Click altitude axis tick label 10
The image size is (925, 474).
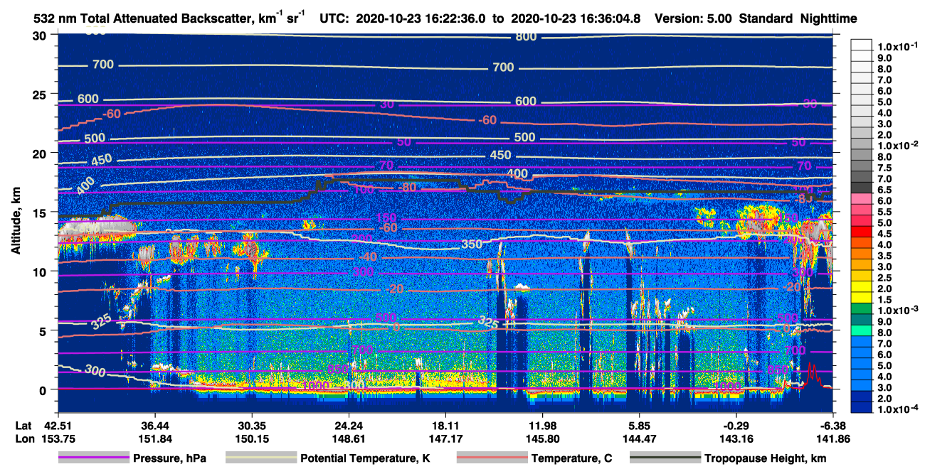click(41, 271)
